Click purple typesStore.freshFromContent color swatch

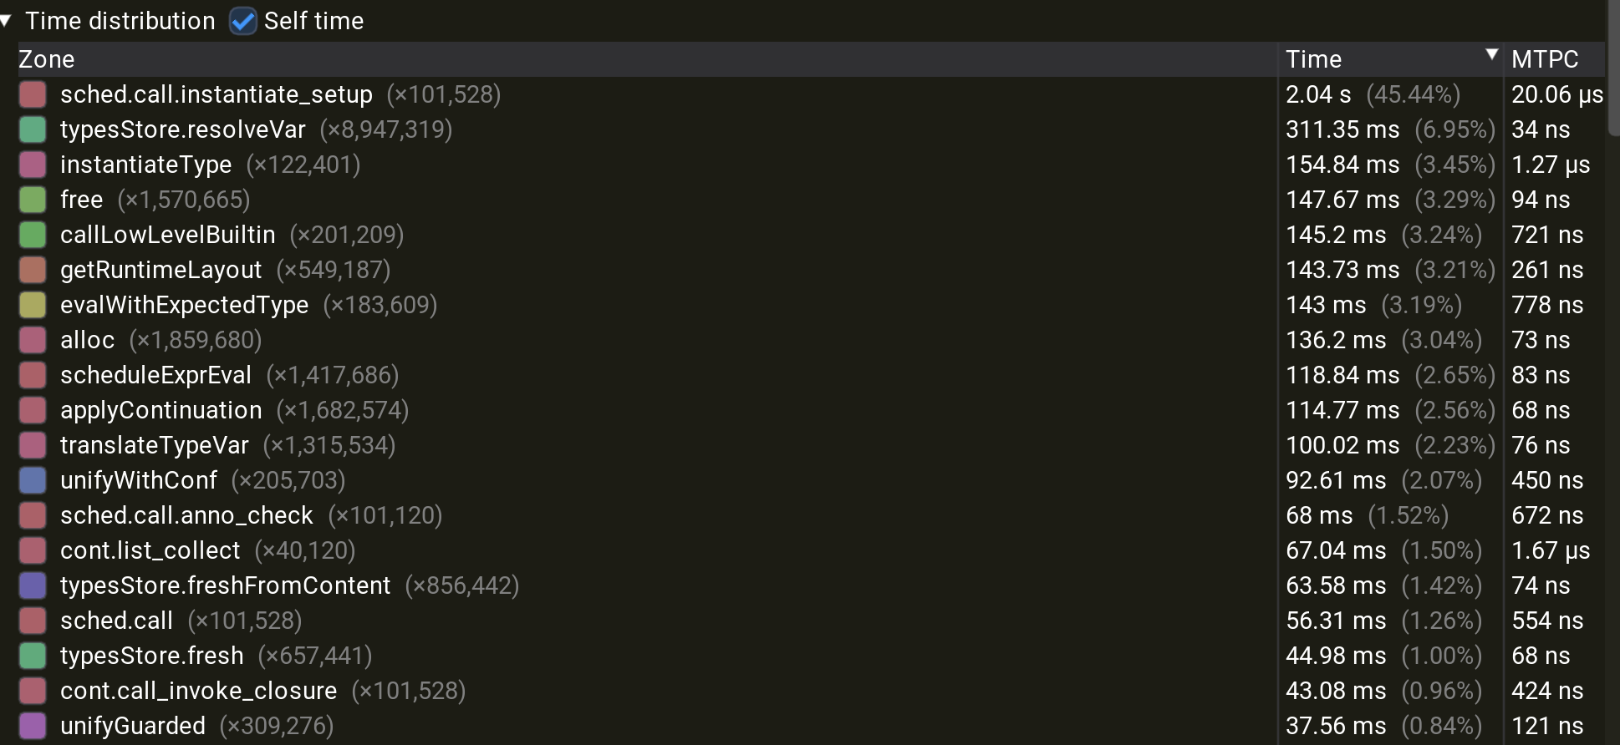33,585
